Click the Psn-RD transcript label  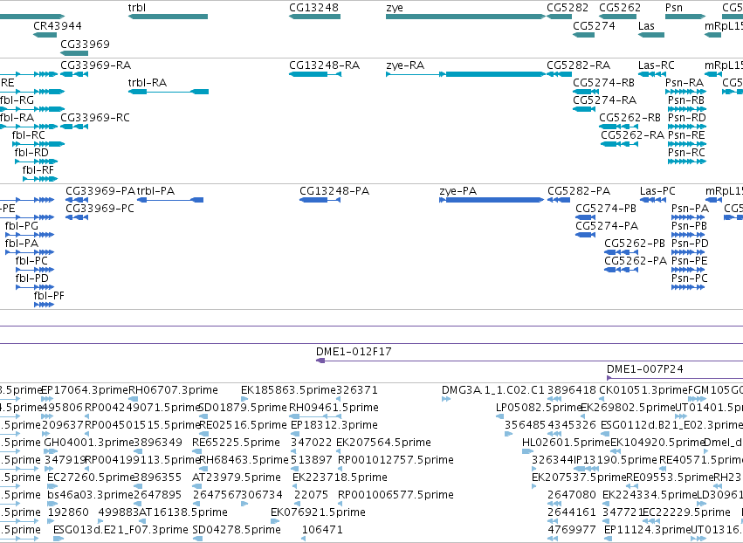[x=686, y=118]
